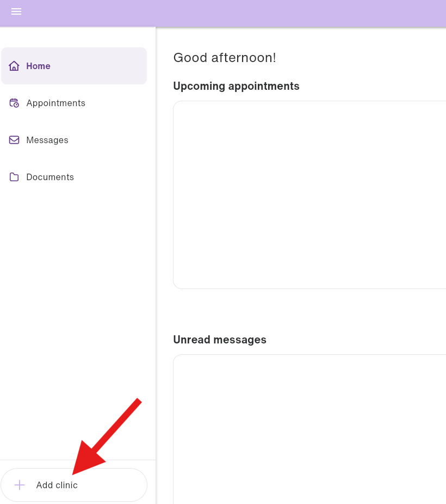Click the Documents folder icon
The image size is (446, 504).
coord(14,177)
